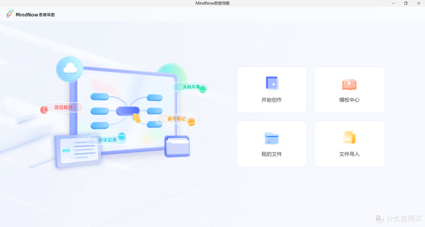Open the 模板中心 book icon

[x=349, y=84]
